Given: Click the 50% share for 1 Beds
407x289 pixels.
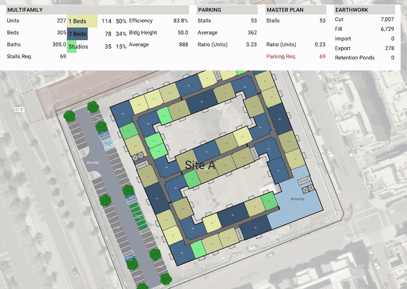Looking at the screenshot, I should coord(121,21).
